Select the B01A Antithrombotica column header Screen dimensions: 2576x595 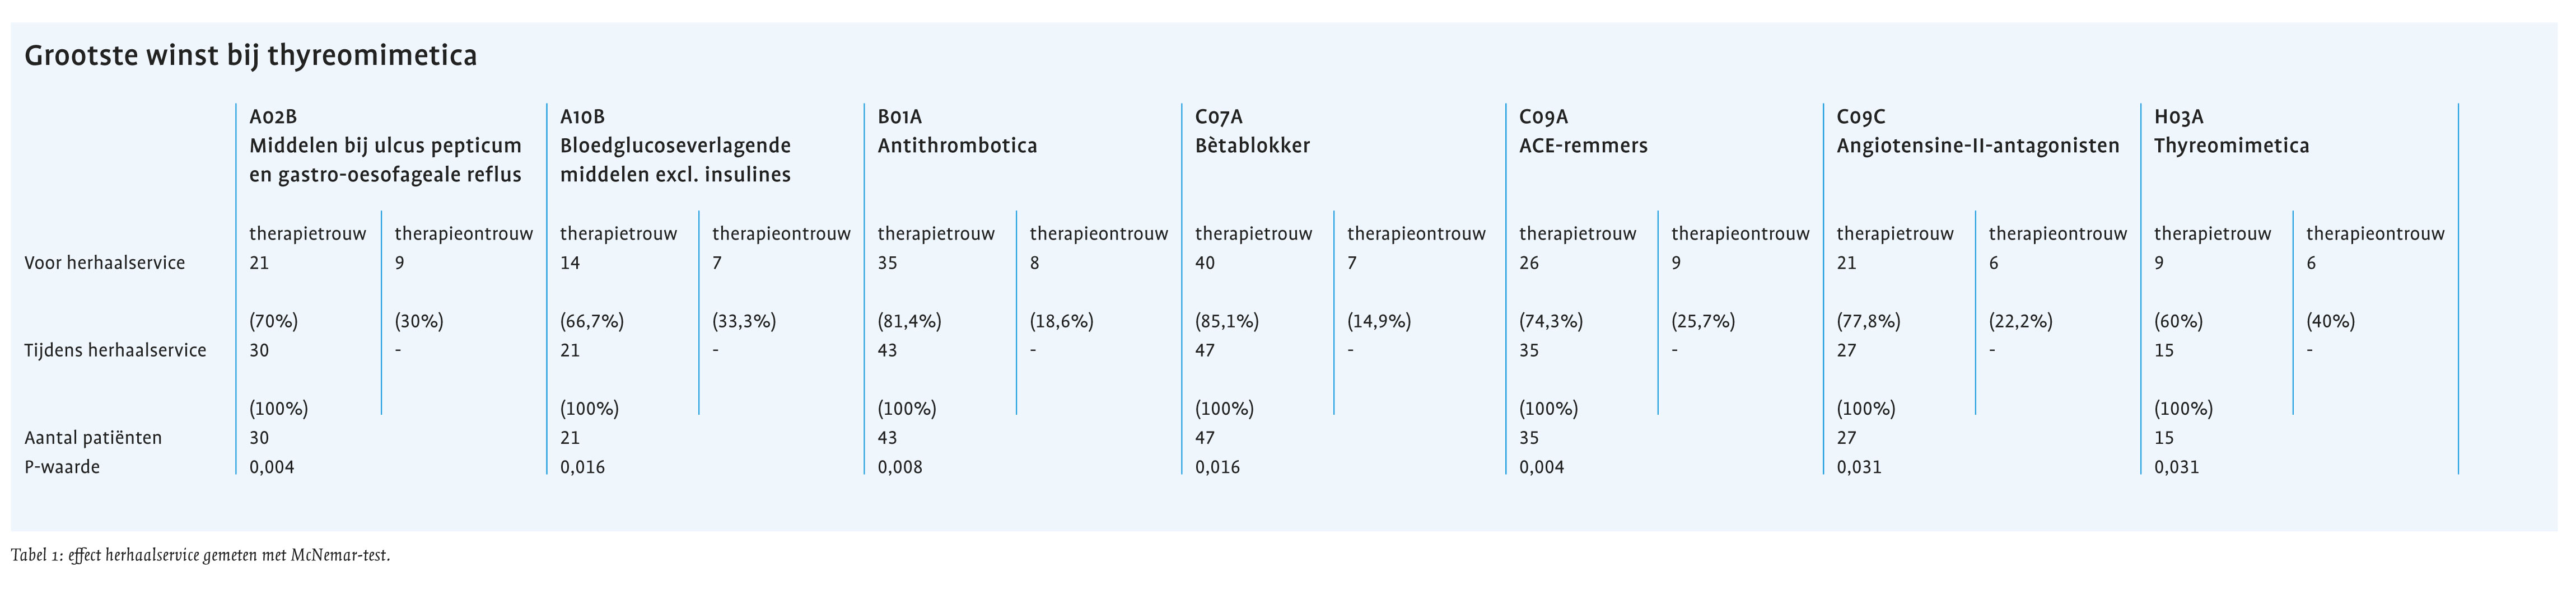tap(957, 132)
